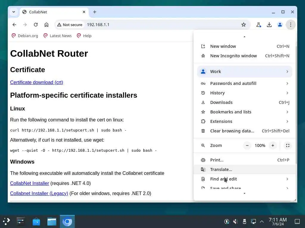Image resolution: width=305 pixels, height=228 pixels.
Task: Expand the Extensions submenu
Action: point(245,121)
